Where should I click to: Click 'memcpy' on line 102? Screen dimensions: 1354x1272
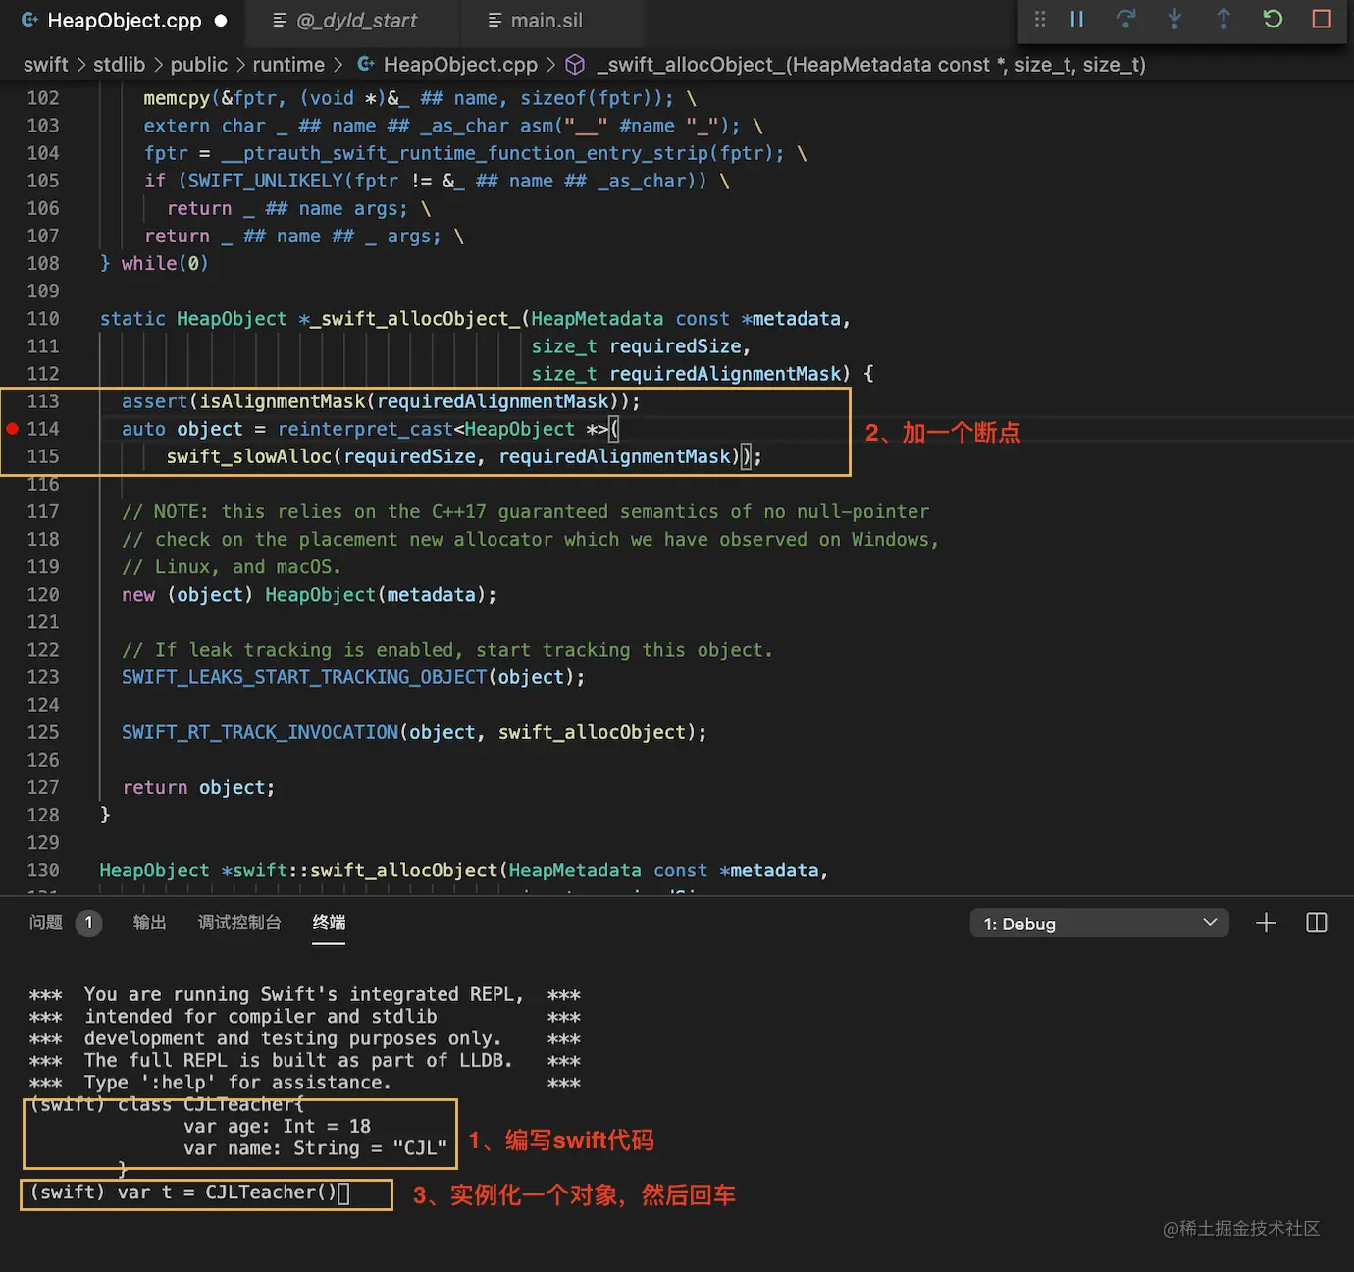click(177, 98)
